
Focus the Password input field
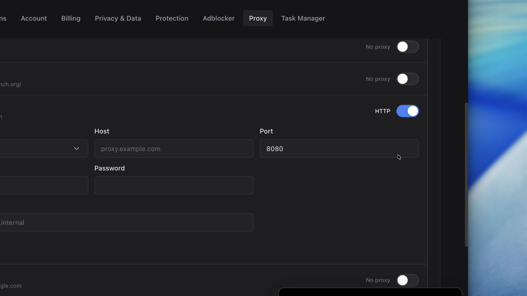tap(174, 185)
